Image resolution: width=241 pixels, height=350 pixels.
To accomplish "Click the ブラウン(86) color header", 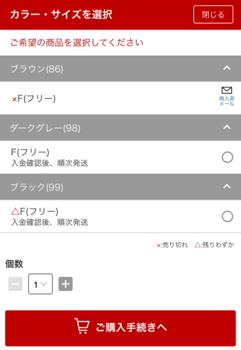I will tap(120, 68).
